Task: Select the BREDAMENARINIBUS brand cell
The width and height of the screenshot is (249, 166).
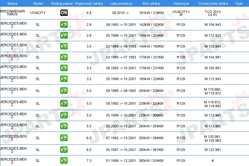Action: click(x=12, y=13)
